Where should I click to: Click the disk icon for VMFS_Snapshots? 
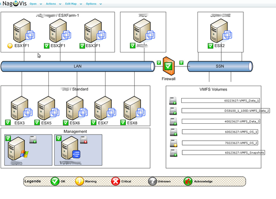pos(174,153)
